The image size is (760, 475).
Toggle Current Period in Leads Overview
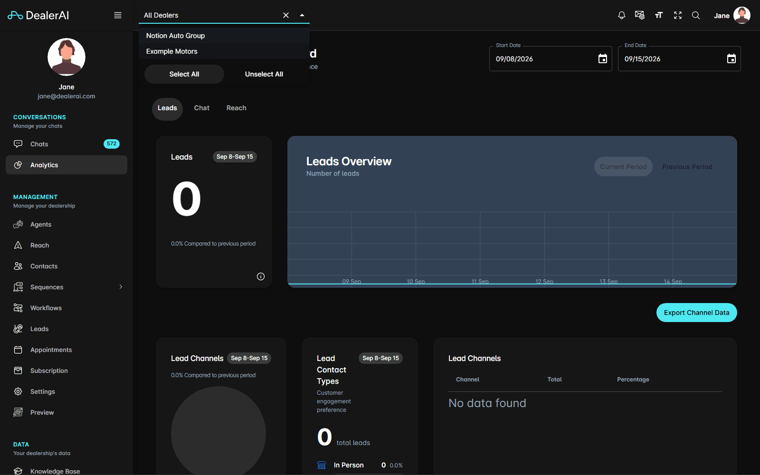pos(623,167)
